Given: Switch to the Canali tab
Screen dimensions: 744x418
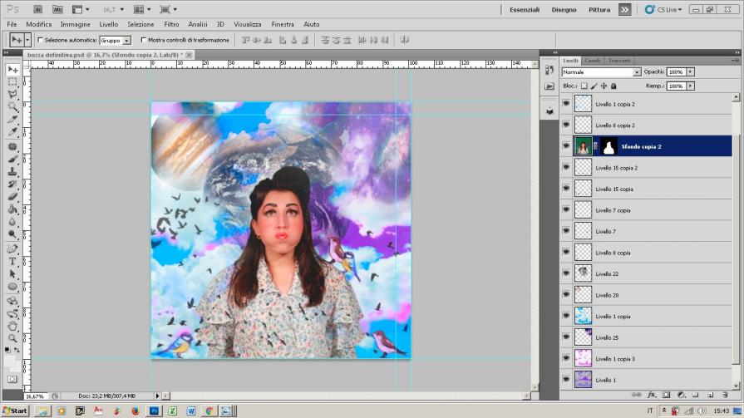Looking at the screenshot, I should 593,61.
